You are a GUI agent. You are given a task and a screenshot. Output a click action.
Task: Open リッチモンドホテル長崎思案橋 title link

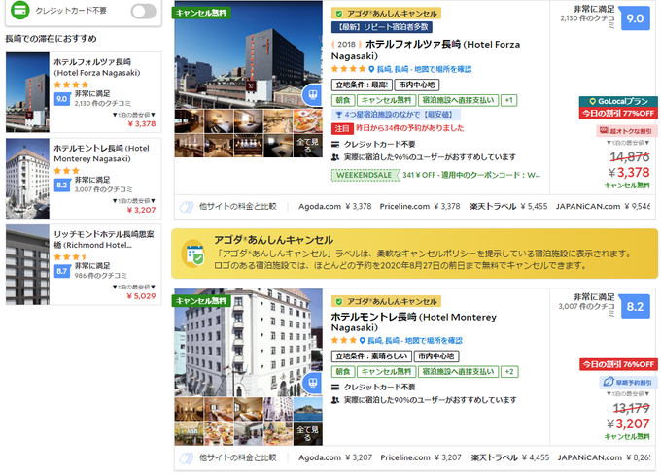tap(104, 239)
